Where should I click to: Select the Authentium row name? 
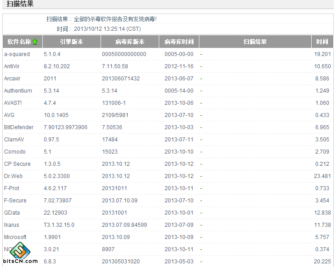point(18,91)
